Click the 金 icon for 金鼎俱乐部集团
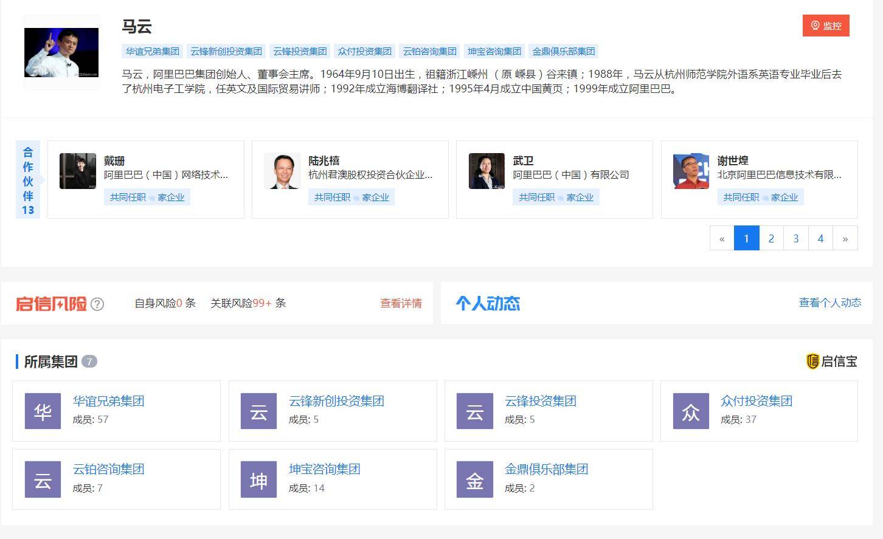The width and height of the screenshot is (883, 539). pyautogui.click(x=474, y=479)
